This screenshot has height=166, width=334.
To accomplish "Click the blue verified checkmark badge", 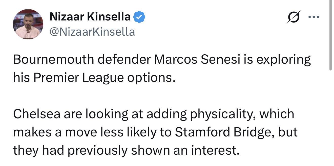I will tap(139, 17).
